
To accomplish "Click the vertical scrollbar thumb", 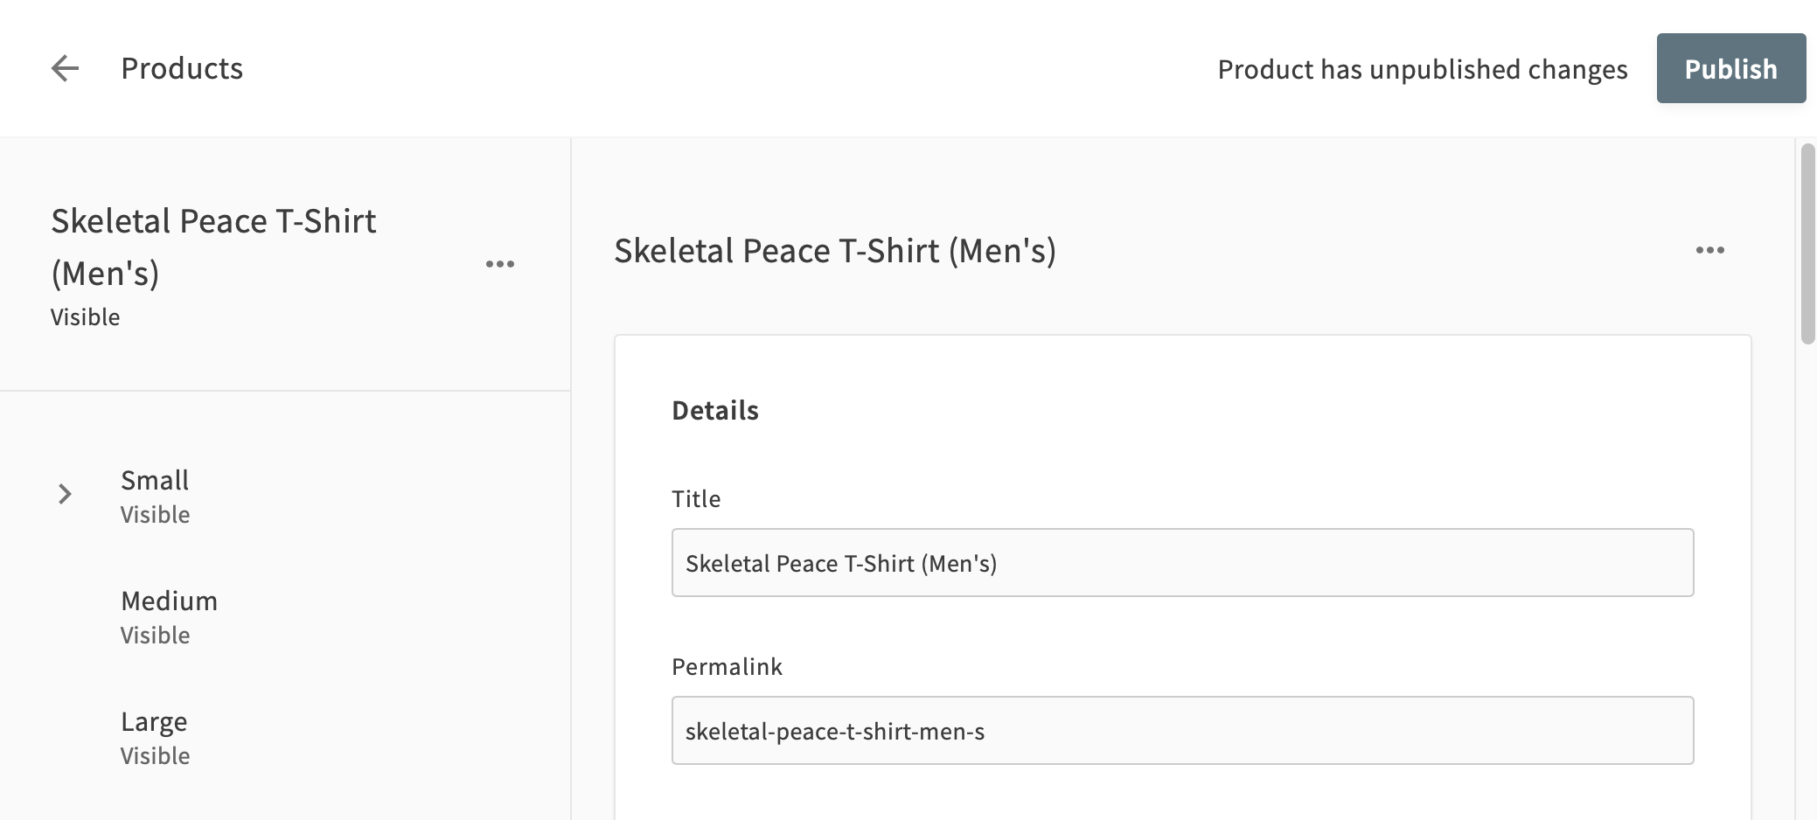I will pos(1807,245).
